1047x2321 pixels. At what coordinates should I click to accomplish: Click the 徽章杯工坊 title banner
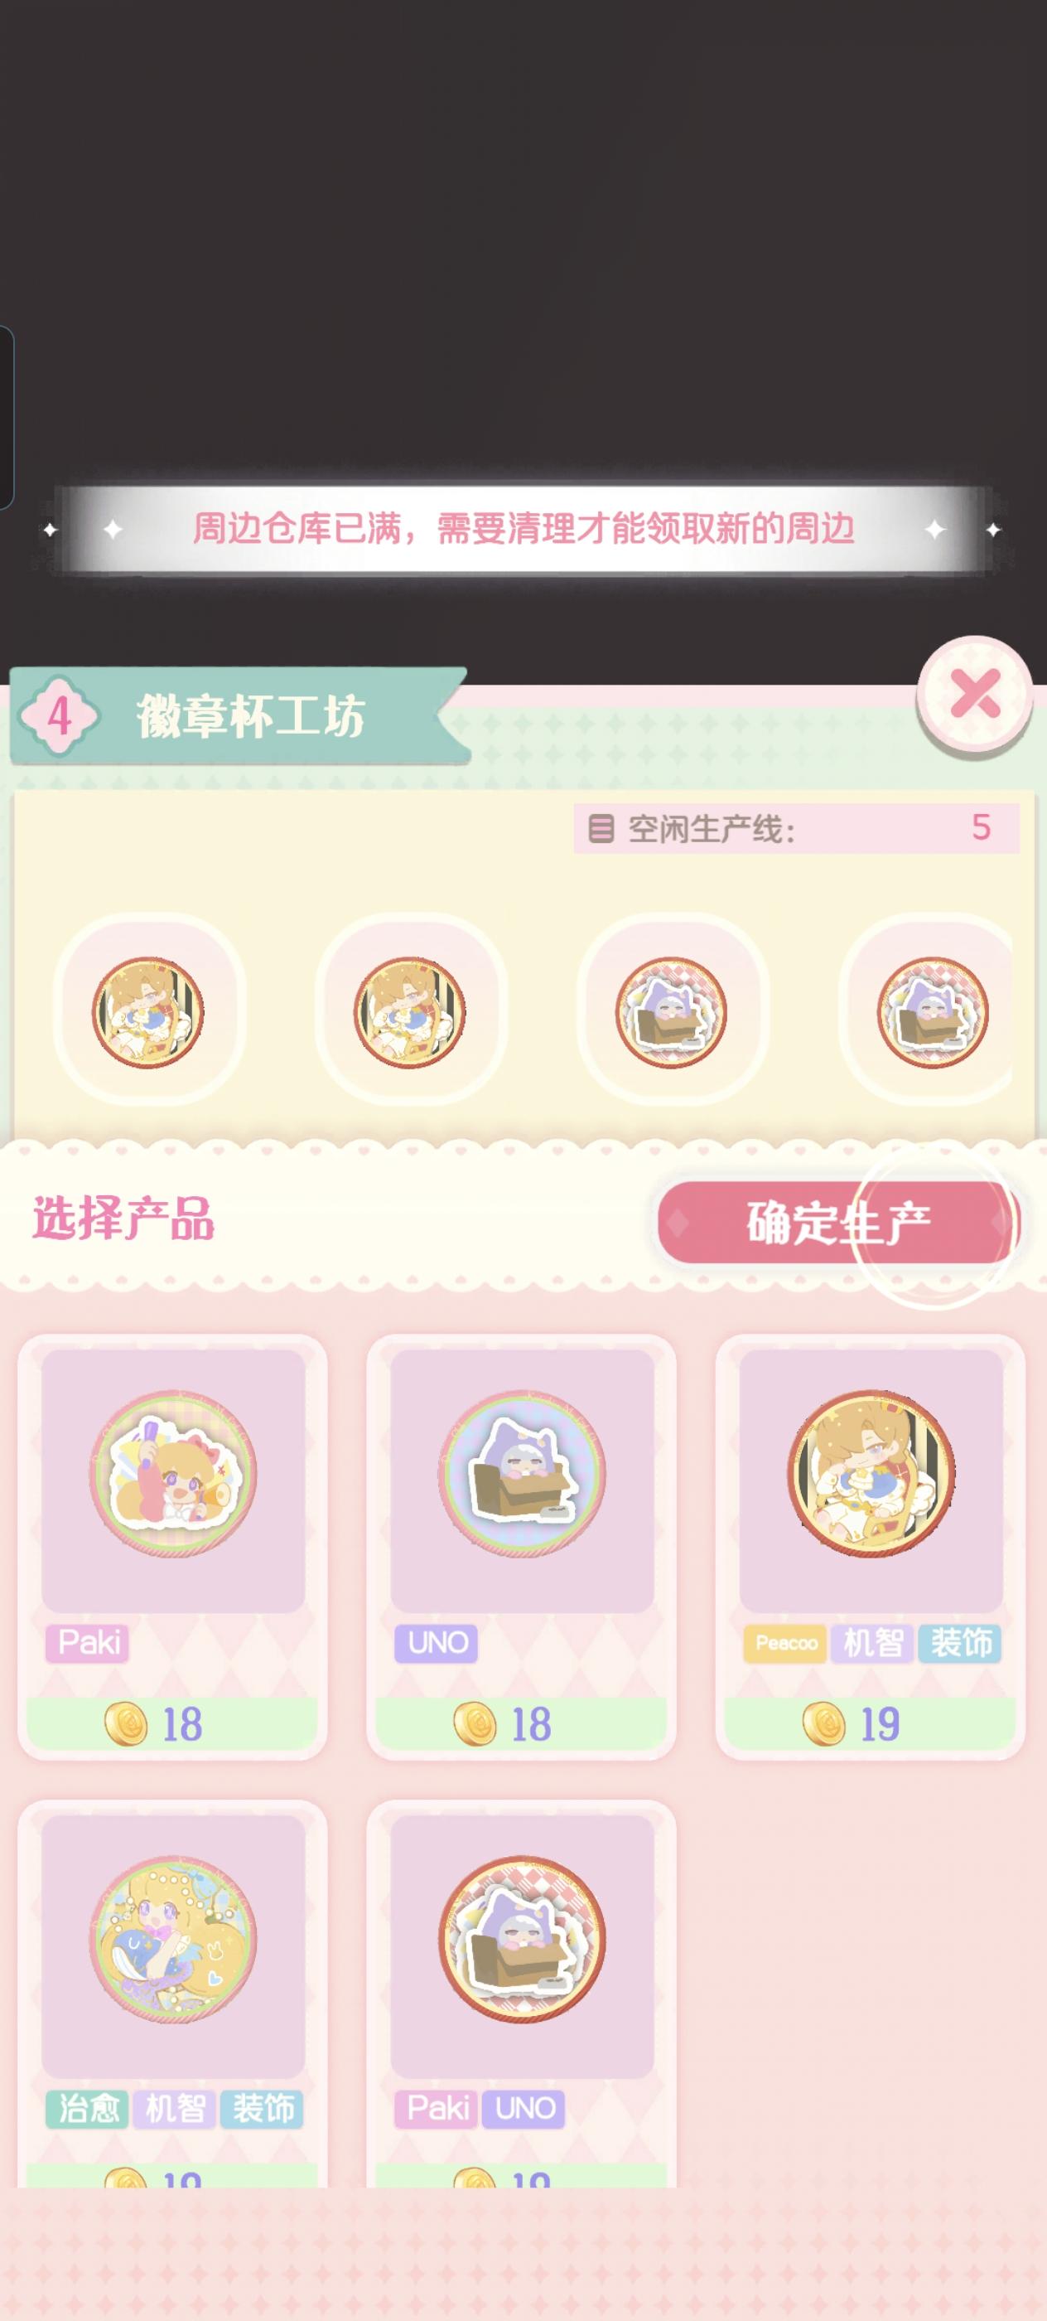click(239, 716)
